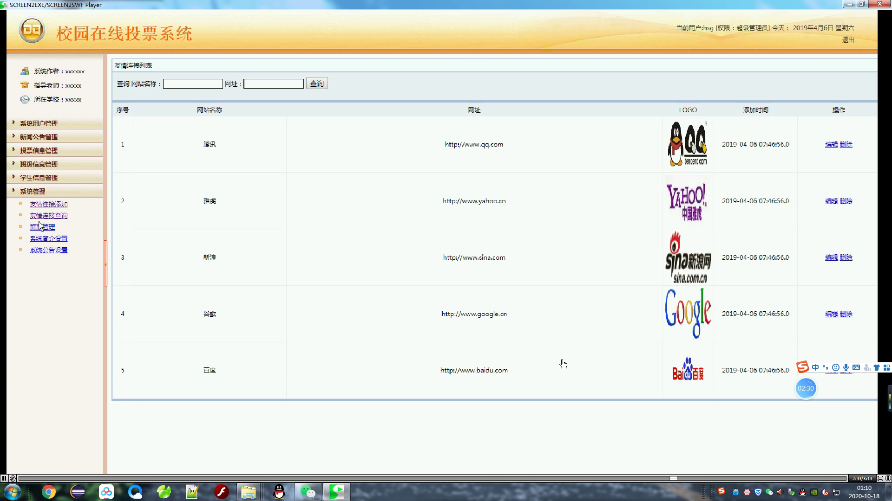
Task: Expand the 系统用户管理 menu section
Action: (x=39, y=123)
